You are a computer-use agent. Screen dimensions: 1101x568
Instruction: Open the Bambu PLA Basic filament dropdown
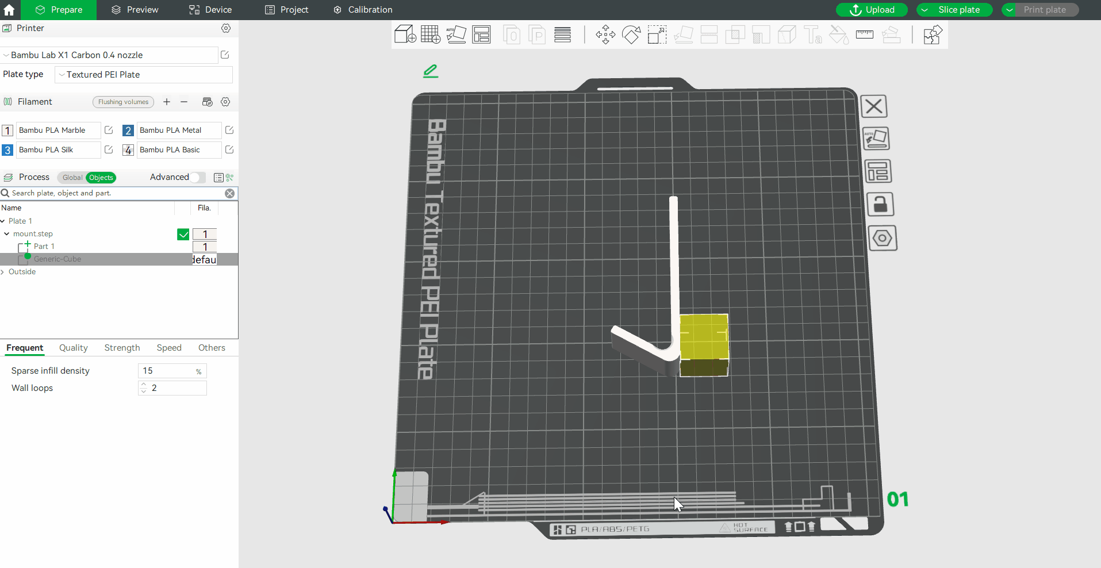(179, 150)
